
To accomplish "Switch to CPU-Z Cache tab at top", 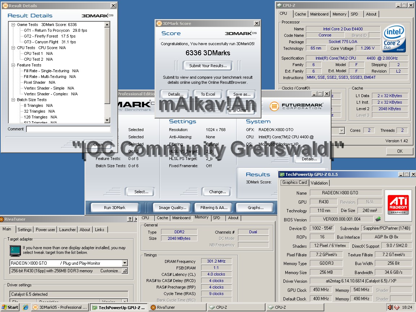I will point(300,14).
